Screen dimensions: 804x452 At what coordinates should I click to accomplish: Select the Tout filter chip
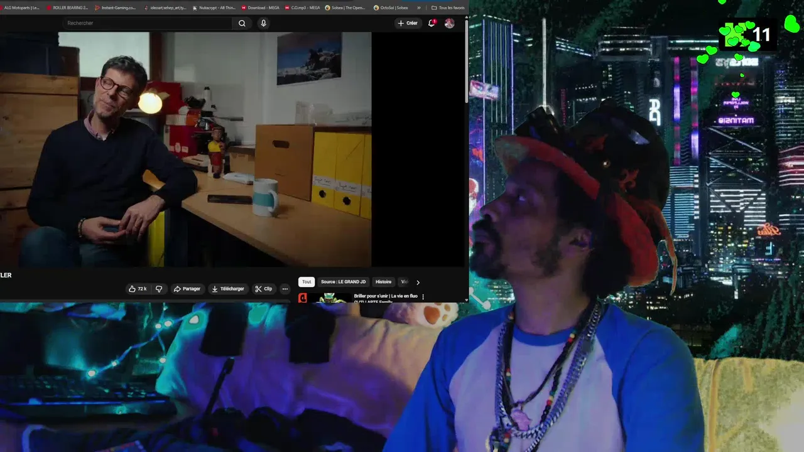click(x=307, y=282)
